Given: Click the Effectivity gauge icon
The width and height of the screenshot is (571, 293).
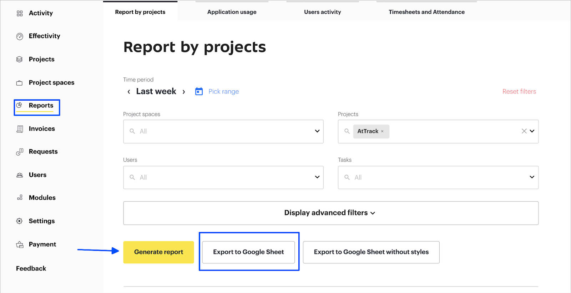Looking at the screenshot, I should coord(20,36).
